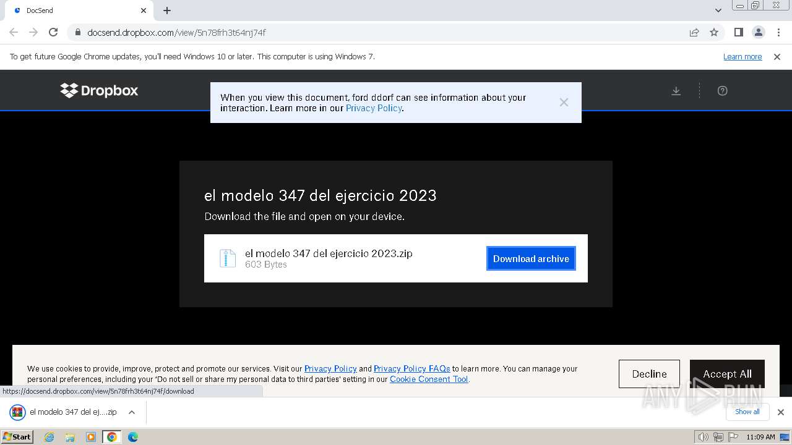Share this page icon in address bar
792x445 pixels.
tap(694, 32)
